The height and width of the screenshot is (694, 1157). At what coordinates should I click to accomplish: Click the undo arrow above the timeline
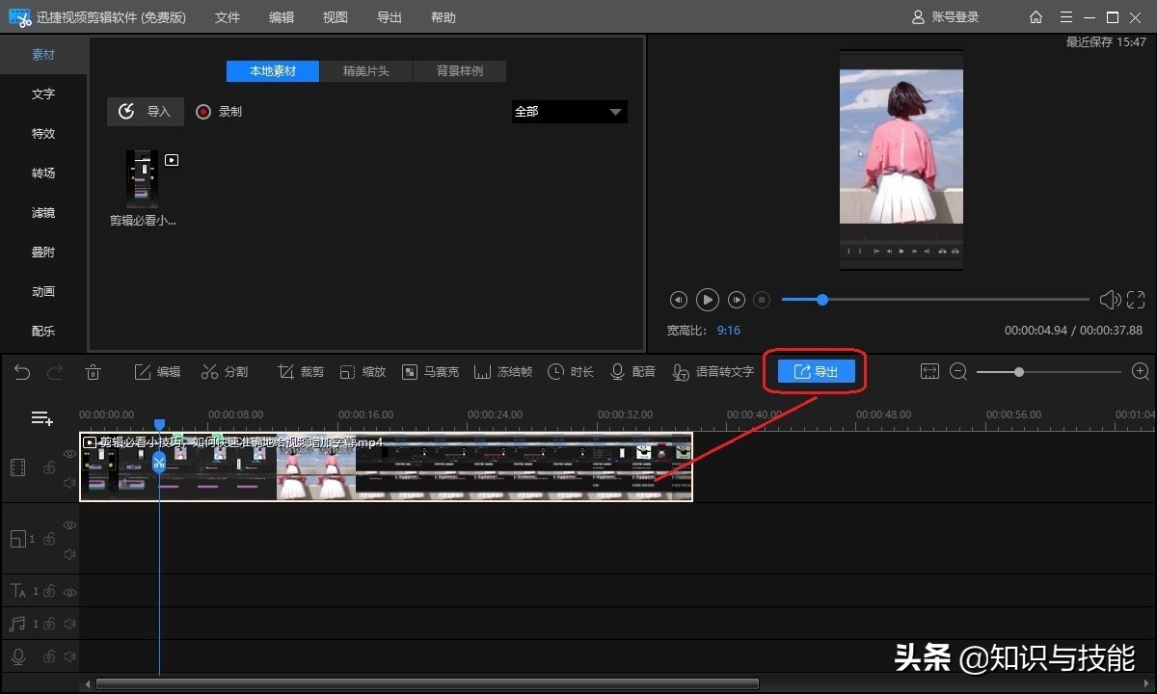tap(21, 371)
